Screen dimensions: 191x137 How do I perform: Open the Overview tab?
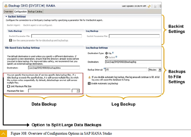8,12
